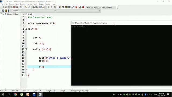Click the green arrow icon in second toolbar row
This screenshot has height=97, width=172.
6,11
